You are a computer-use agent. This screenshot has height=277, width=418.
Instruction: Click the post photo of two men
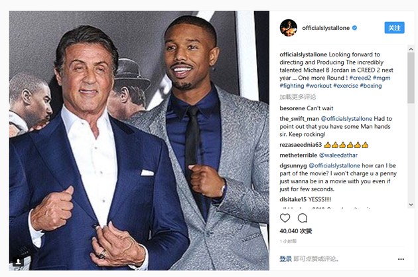[139, 139]
